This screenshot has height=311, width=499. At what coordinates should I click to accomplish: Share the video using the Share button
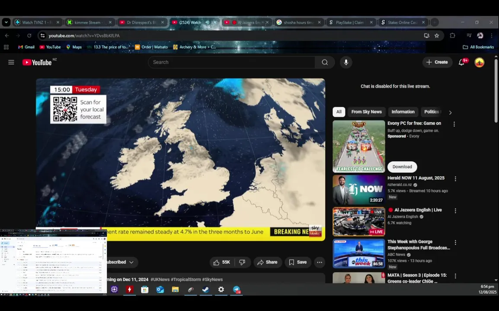tap(268, 262)
